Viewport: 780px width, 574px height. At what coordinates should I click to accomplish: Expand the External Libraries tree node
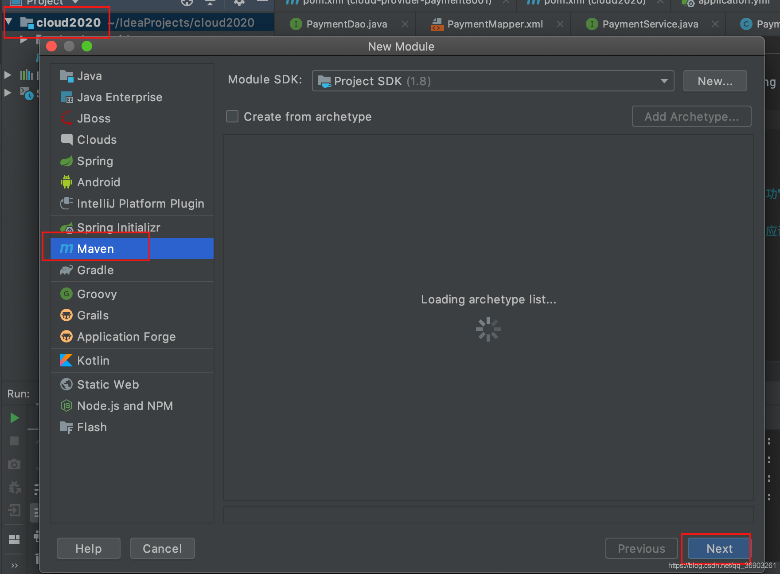8,75
